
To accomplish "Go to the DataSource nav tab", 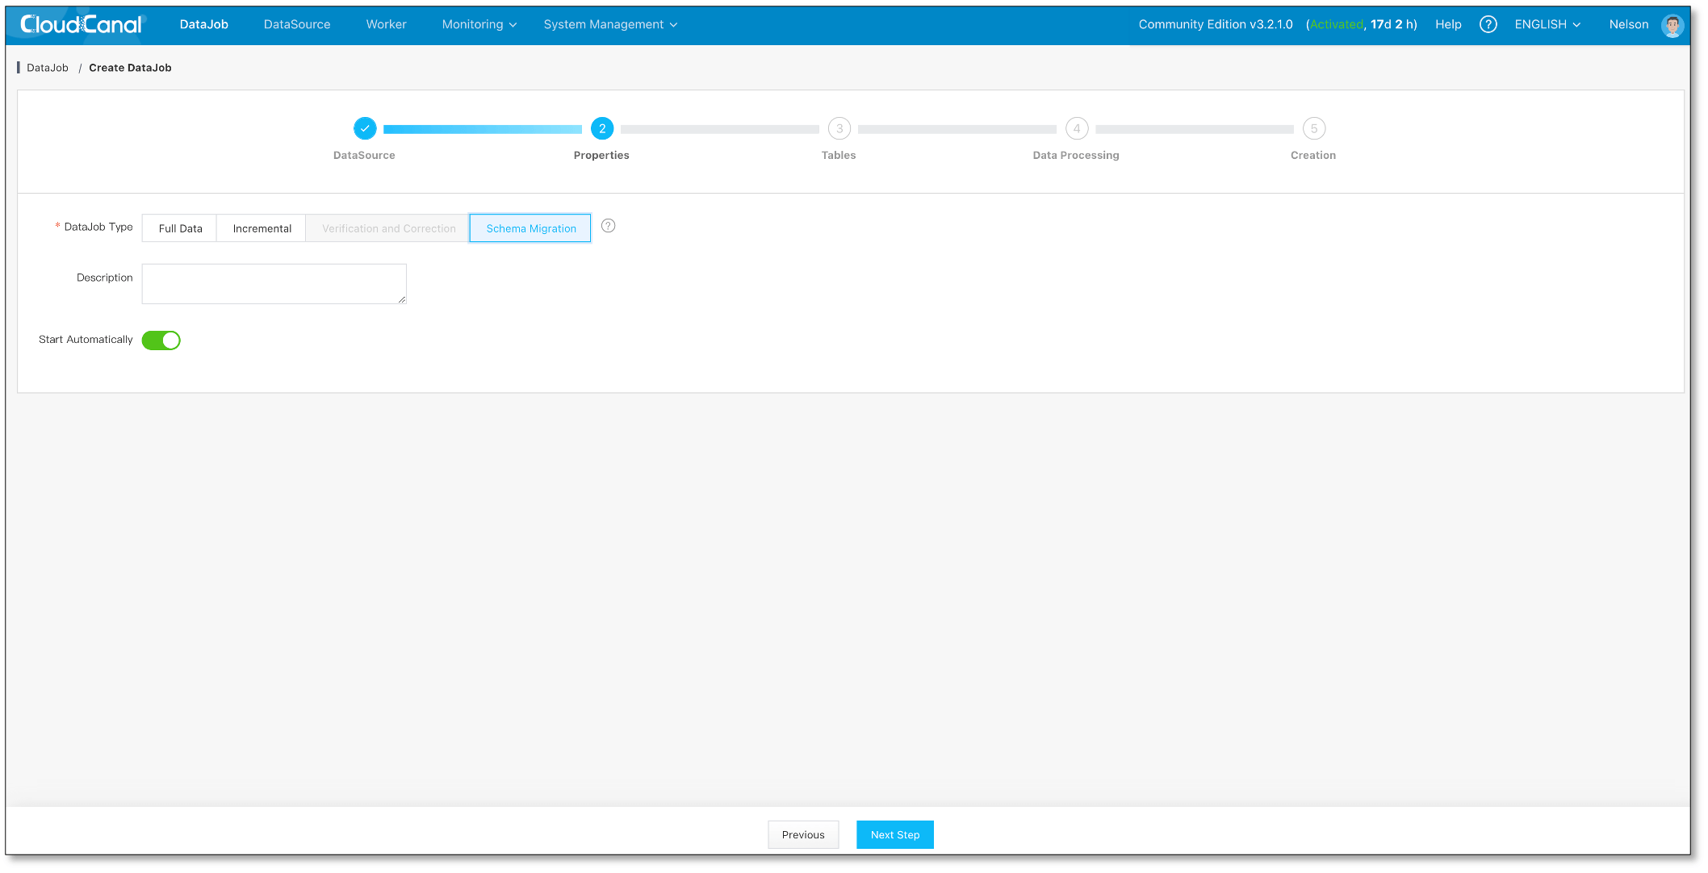I will 297,24.
